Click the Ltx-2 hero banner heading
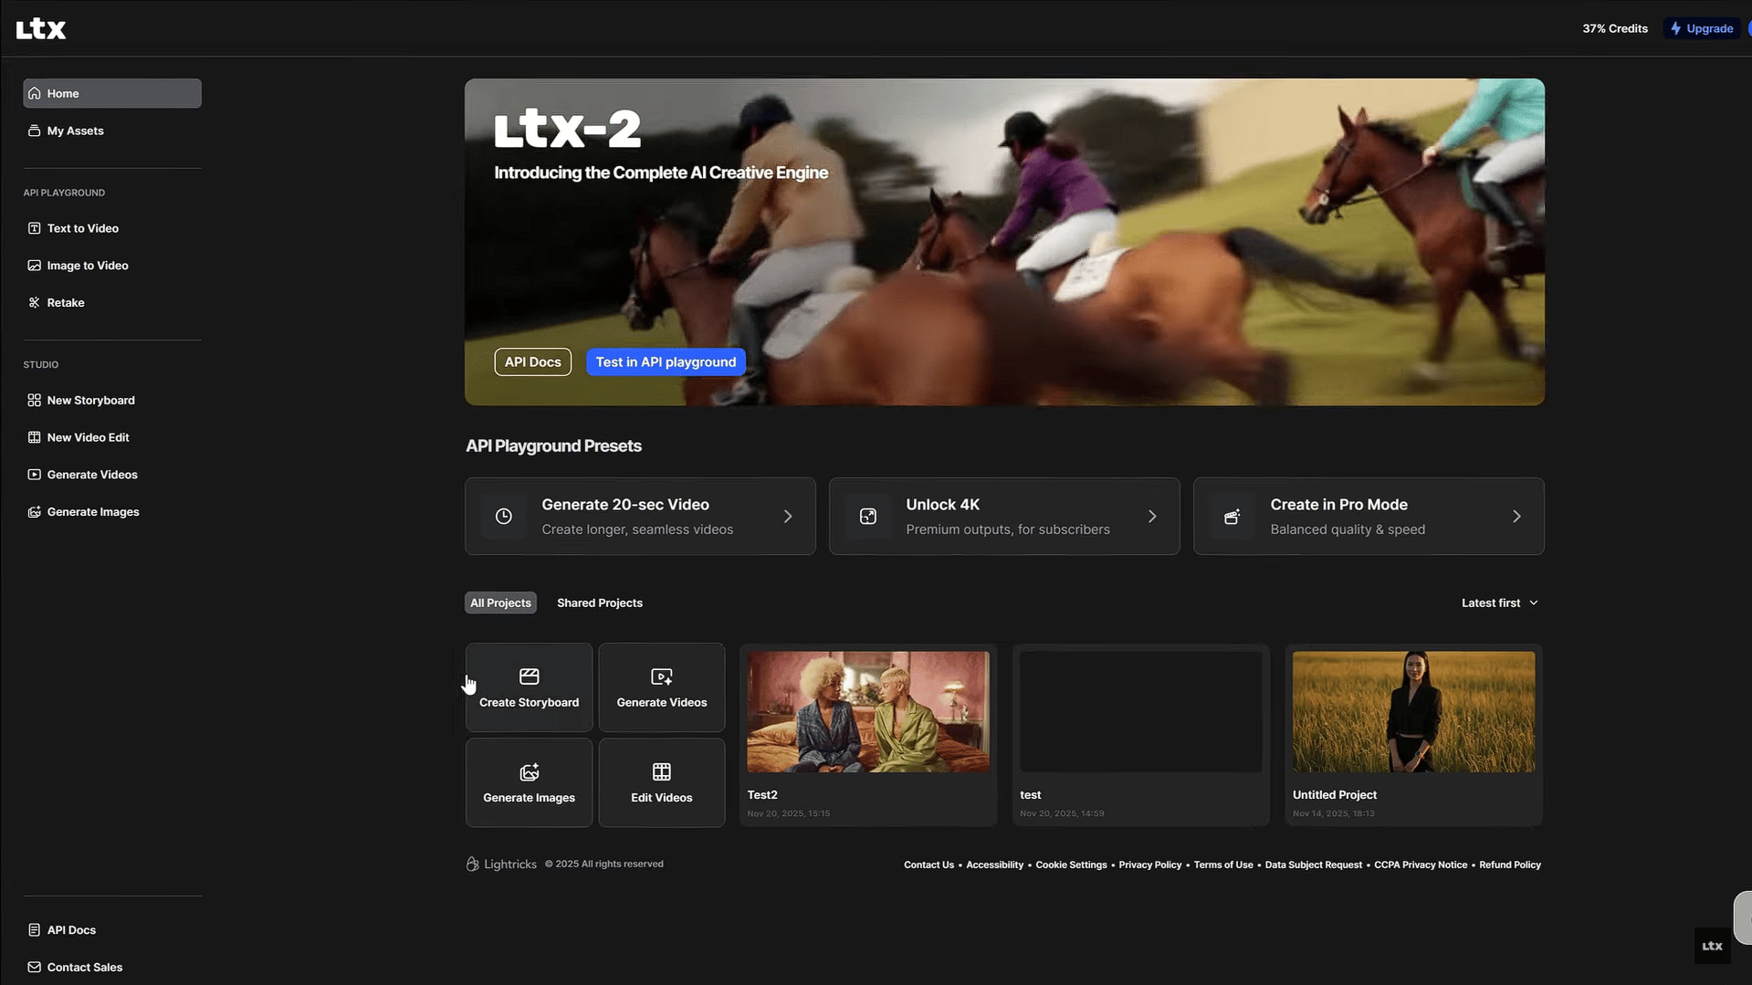The width and height of the screenshot is (1752, 985). pos(568,130)
